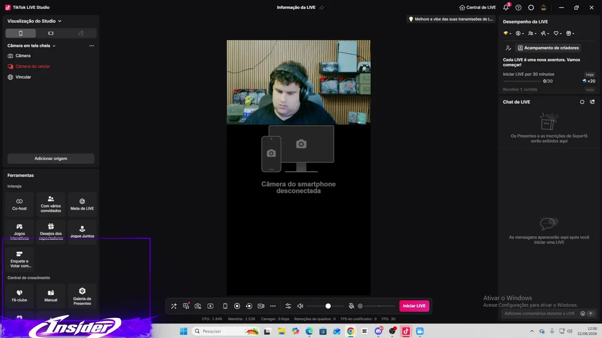The height and width of the screenshot is (338, 602).
Task: Open the Windows Start menu
Action: pos(183,331)
